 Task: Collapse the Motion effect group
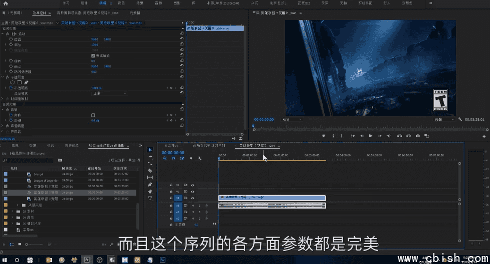point(3,34)
